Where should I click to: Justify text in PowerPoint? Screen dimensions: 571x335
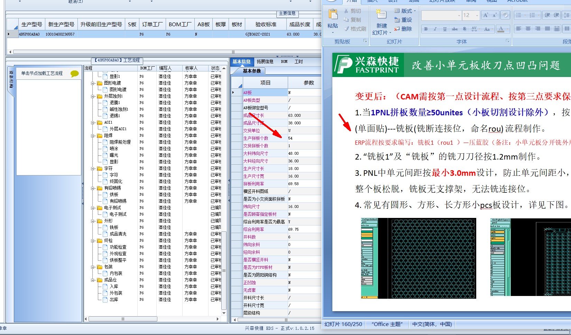547,29
